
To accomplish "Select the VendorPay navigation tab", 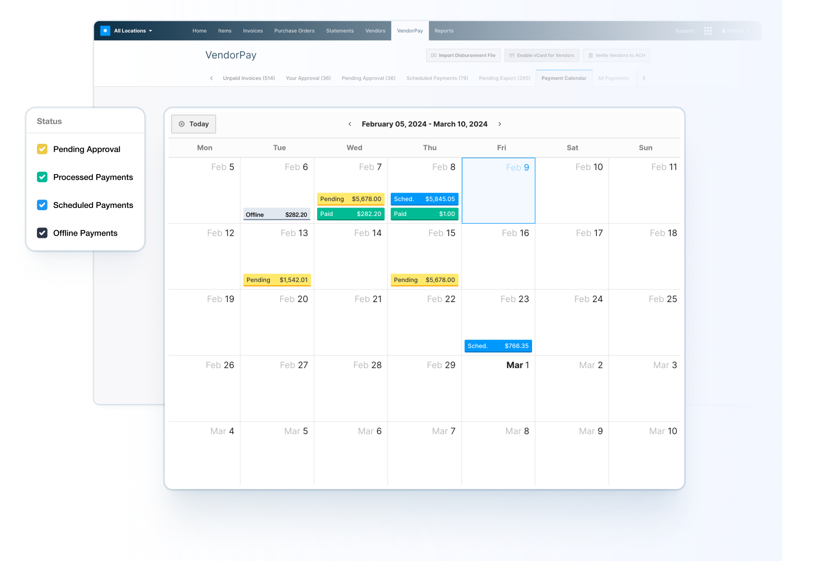I will (x=410, y=31).
